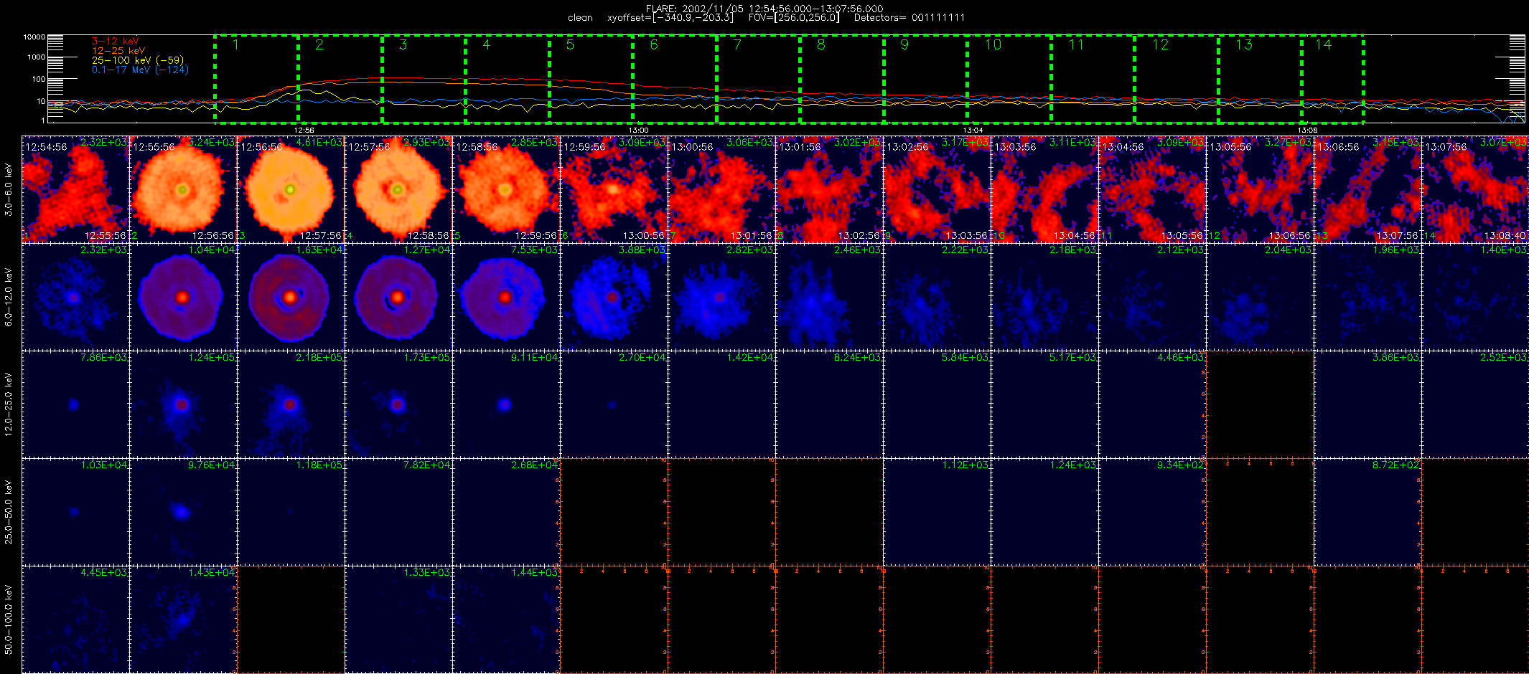Open the 3.0-6.0 keV image starting 13:07:56
This screenshot has width=1529, height=674.
(1475, 189)
